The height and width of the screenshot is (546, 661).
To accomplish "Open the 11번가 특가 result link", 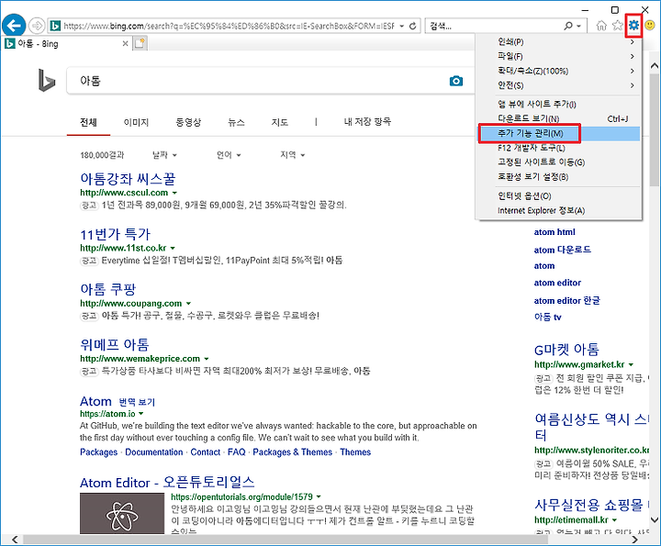I will point(115,234).
